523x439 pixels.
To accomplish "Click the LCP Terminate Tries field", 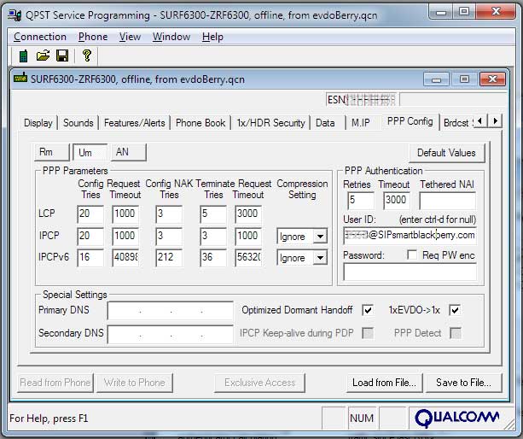I will coord(213,214).
